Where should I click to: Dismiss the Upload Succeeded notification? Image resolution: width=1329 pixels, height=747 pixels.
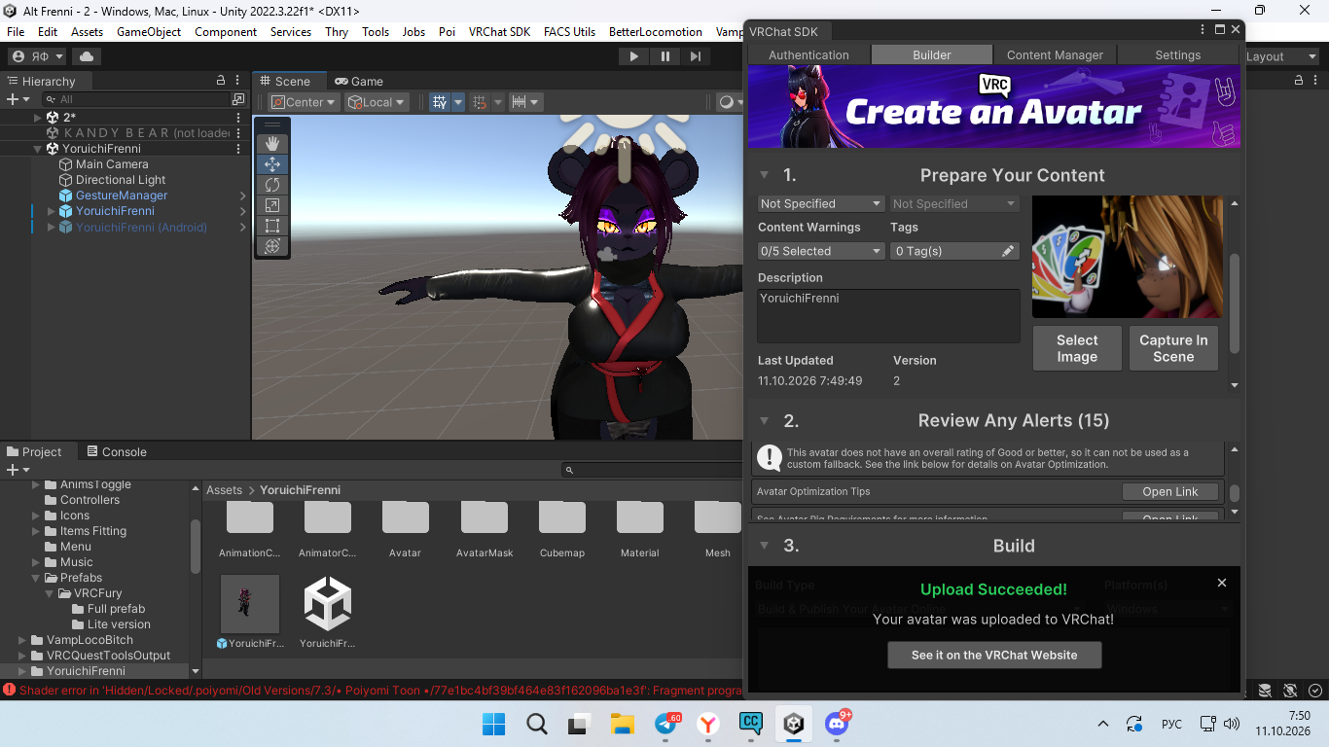tap(1222, 583)
